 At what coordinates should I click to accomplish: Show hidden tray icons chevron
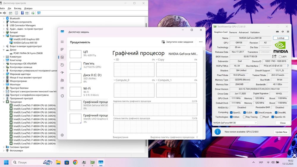[x=253, y=162]
